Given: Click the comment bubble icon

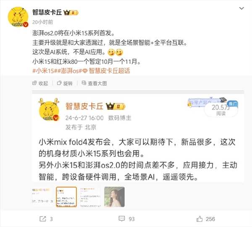Looking at the screenshot, I should (122, 219).
